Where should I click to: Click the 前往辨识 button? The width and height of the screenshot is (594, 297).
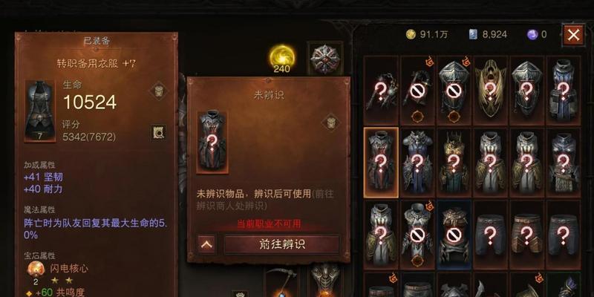tap(282, 244)
